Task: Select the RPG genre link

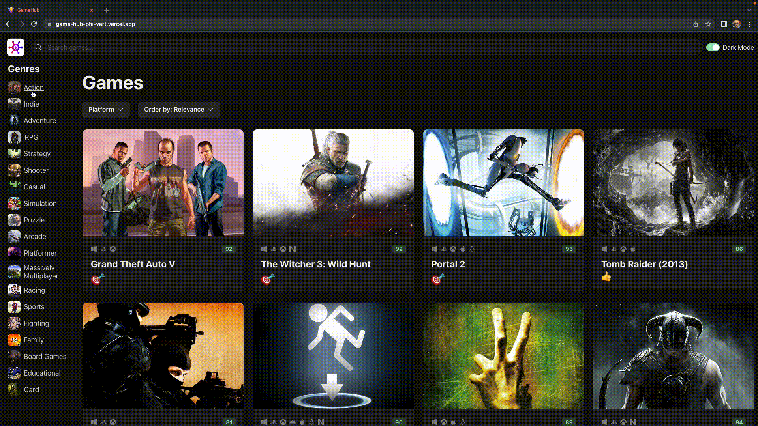Action: [x=32, y=137]
